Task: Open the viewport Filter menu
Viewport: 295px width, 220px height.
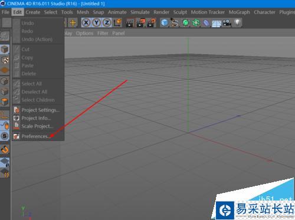Action: (x=103, y=34)
